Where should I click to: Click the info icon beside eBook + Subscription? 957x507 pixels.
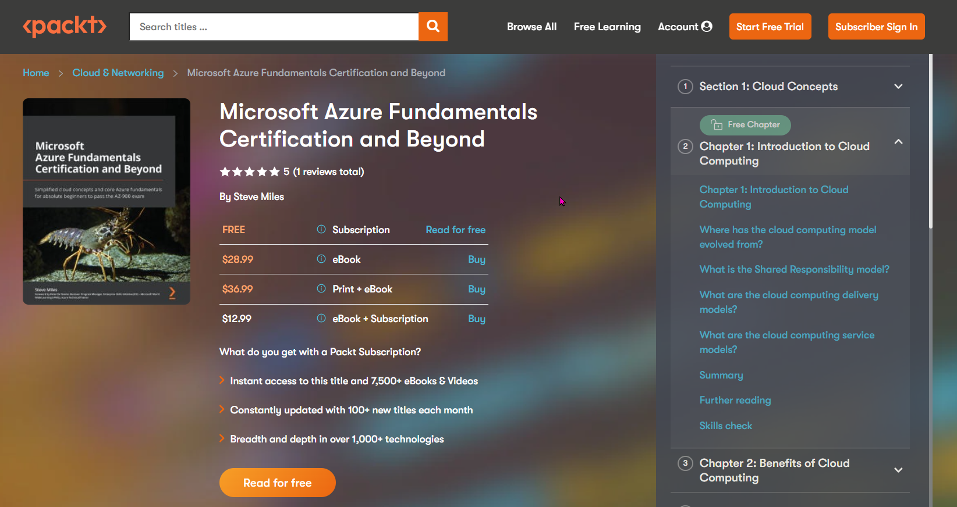tap(321, 319)
